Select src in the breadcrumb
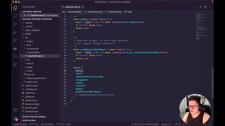 click(64, 12)
